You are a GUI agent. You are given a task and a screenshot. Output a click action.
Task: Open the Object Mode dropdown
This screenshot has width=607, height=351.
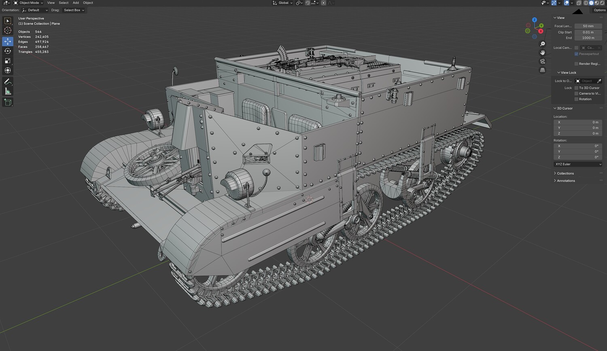click(28, 3)
